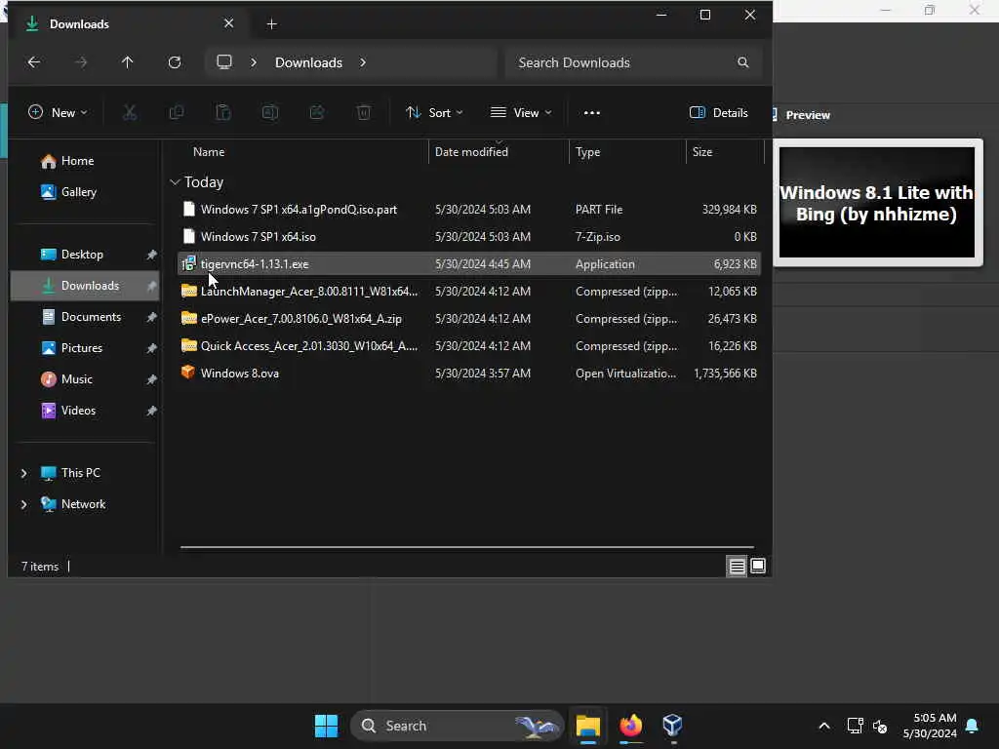Select Windows 7 SP1 x64.a1gPondQ.iso.part file
999x749 pixels.
click(x=469, y=210)
